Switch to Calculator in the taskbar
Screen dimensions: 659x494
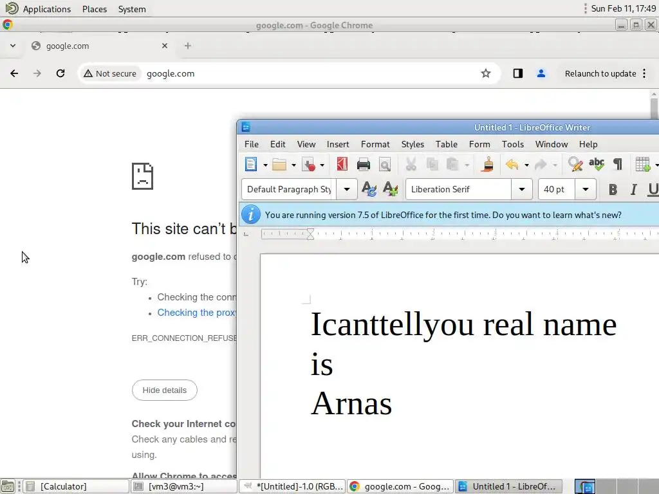76,486
